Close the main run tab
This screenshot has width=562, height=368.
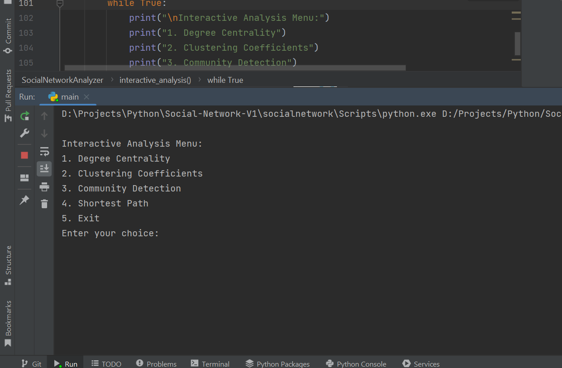pyautogui.click(x=86, y=97)
